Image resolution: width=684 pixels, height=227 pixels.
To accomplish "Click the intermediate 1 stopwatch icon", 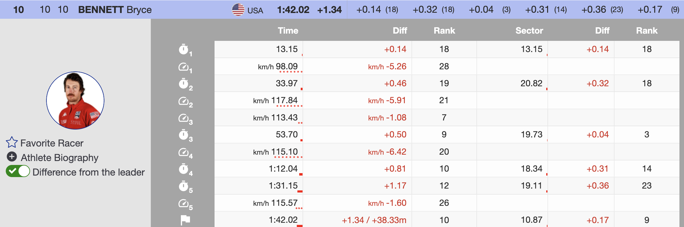I will coord(184,49).
